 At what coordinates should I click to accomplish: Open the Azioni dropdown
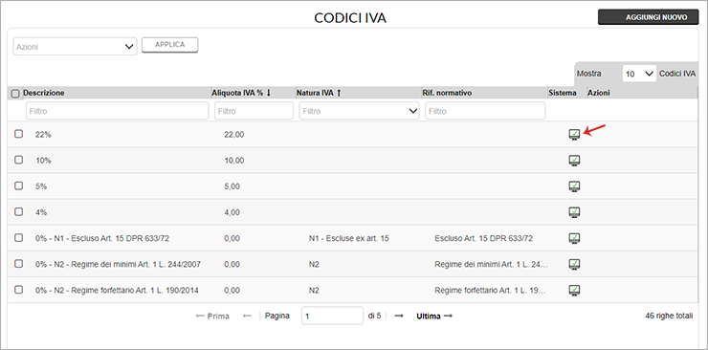(75, 47)
